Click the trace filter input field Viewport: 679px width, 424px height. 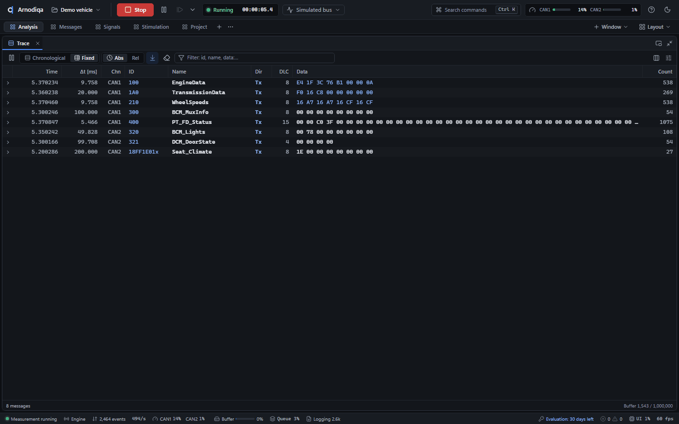point(255,58)
